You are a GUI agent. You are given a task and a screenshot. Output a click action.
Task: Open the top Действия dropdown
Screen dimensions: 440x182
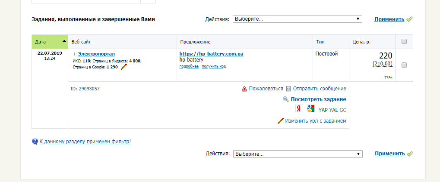(297, 19)
